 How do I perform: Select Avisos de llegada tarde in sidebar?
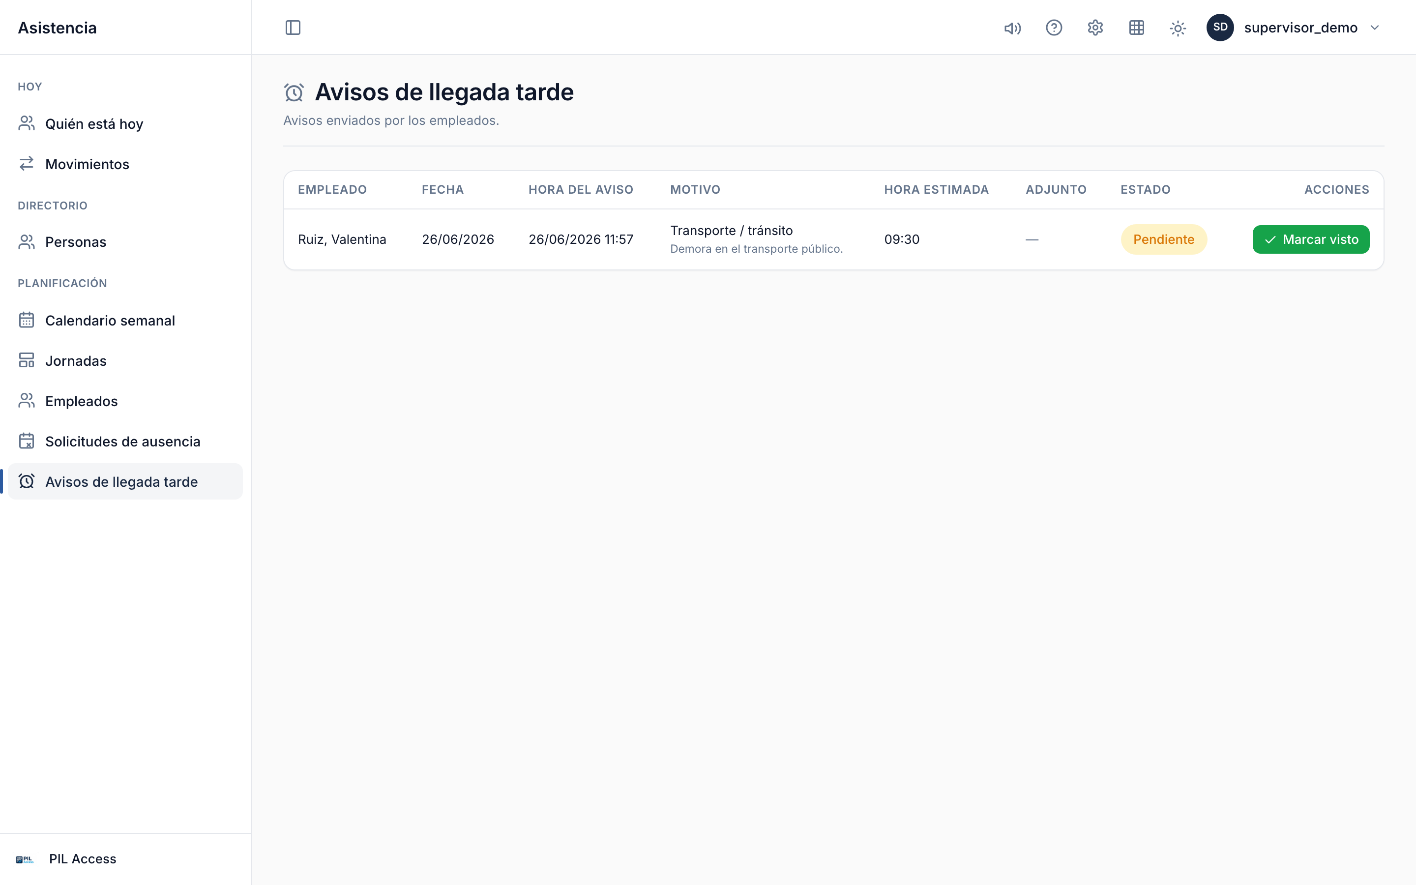(x=125, y=481)
